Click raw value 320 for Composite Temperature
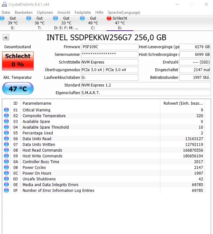Viewport: 213px width, 234px height. pyautogui.click(x=200, y=116)
